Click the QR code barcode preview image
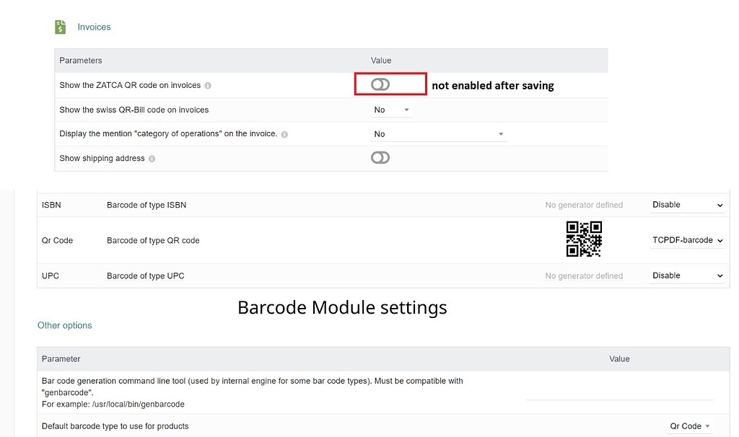This screenshot has width=739, height=437. pyautogui.click(x=584, y=239)
